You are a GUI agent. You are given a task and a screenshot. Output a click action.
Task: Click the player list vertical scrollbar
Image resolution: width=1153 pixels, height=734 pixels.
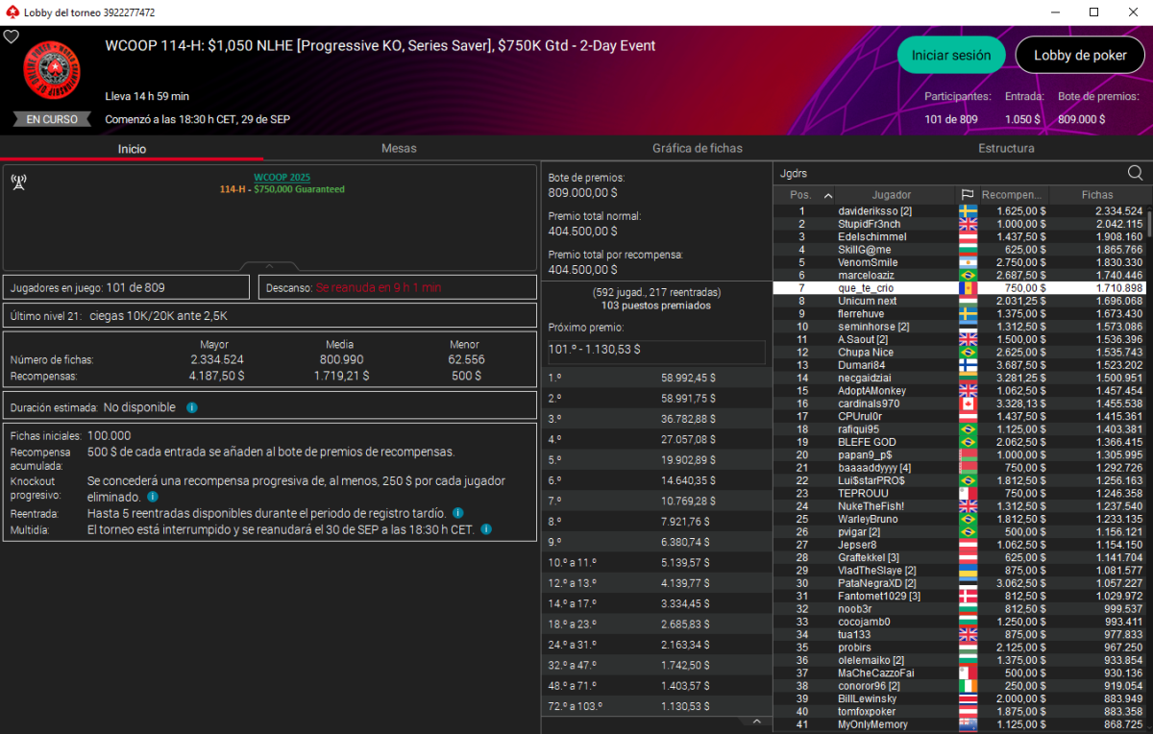[1149, 223]
